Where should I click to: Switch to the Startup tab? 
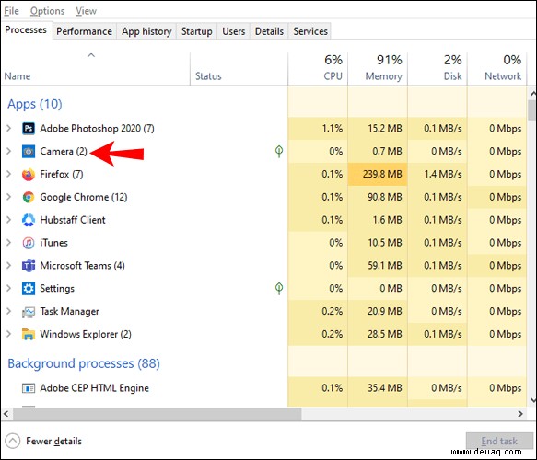196,31
